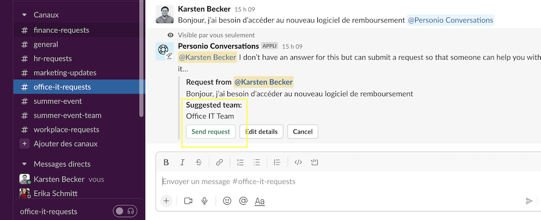
Task: Insert a link with the chain icon
Action: 219,162
